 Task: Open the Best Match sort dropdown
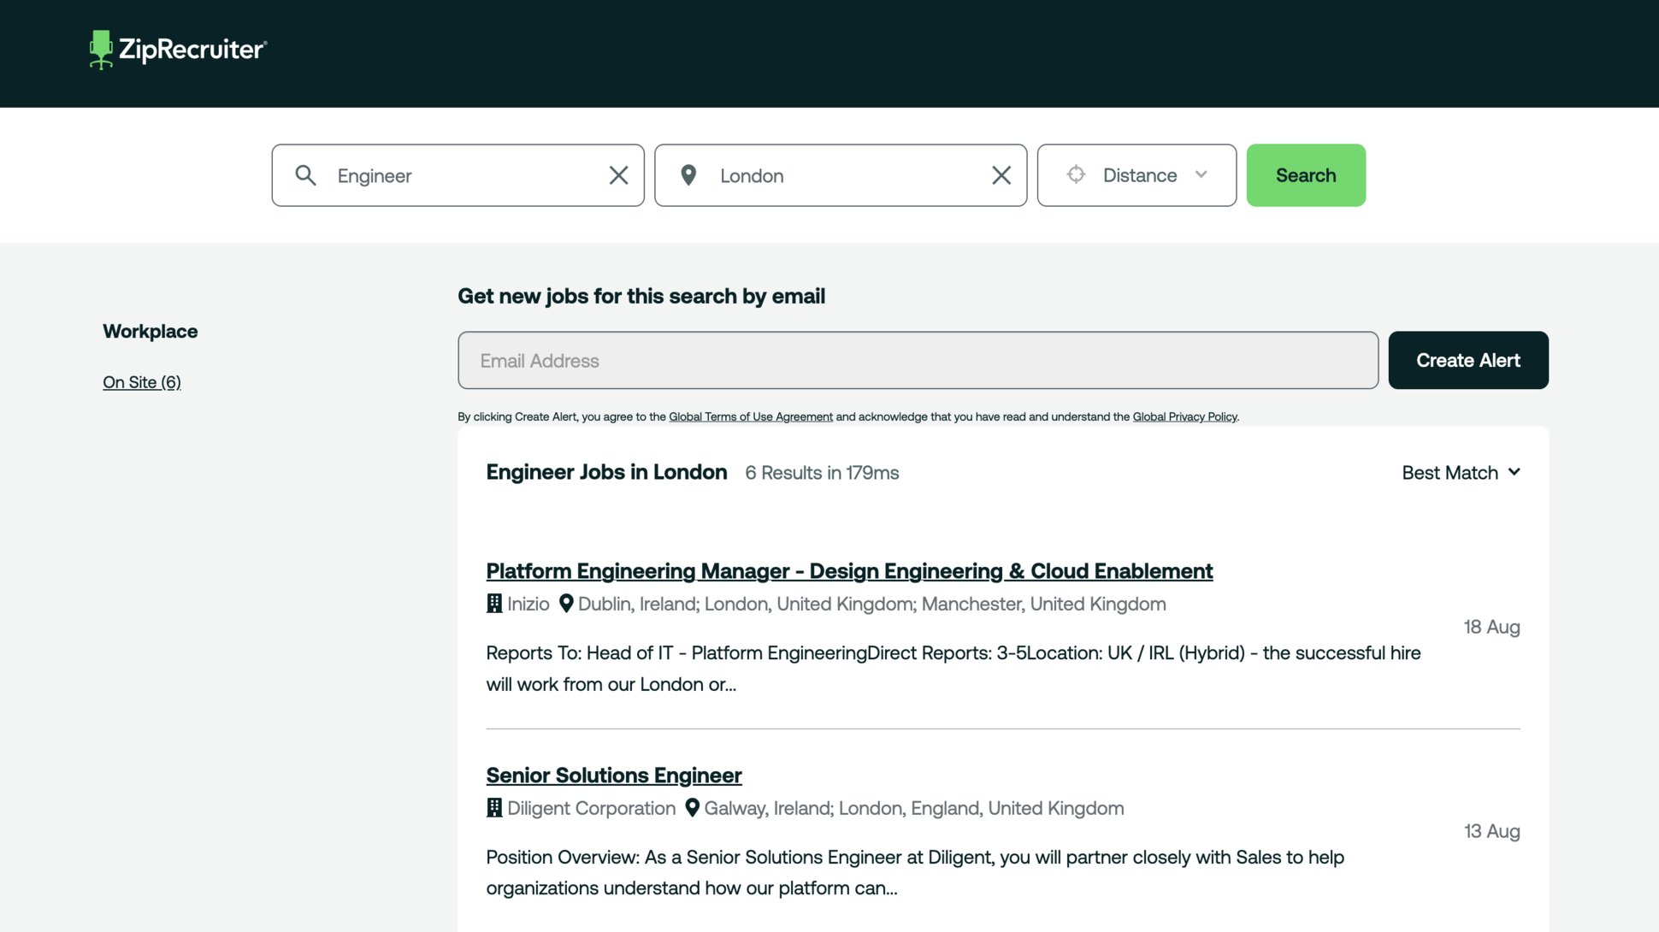coord(1461,473)
